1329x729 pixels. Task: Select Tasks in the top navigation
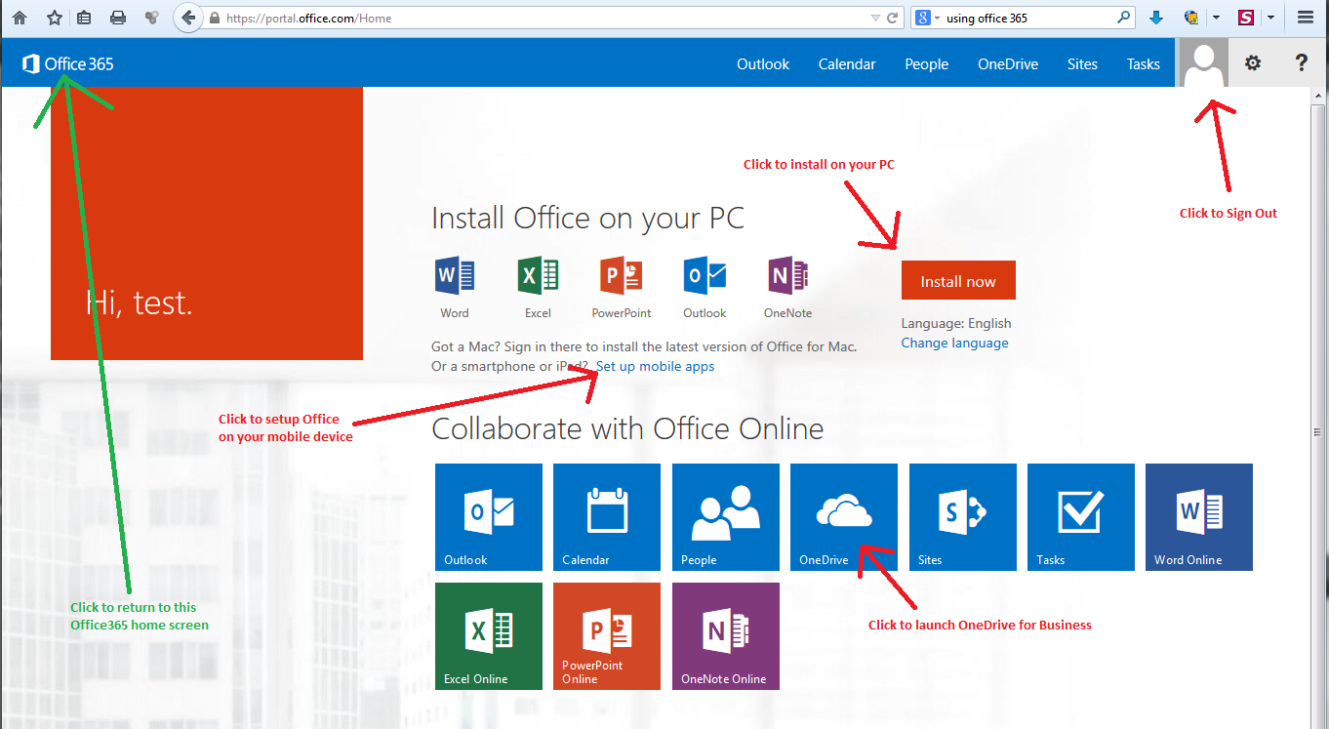tap(1144, 64)
